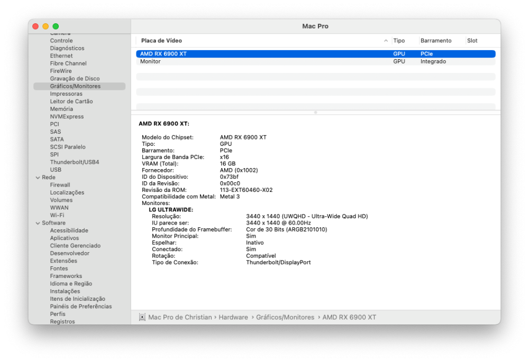The image size is (529, 362).
Task: Open Idioma e Região in the sidebar
Action: 71,284
